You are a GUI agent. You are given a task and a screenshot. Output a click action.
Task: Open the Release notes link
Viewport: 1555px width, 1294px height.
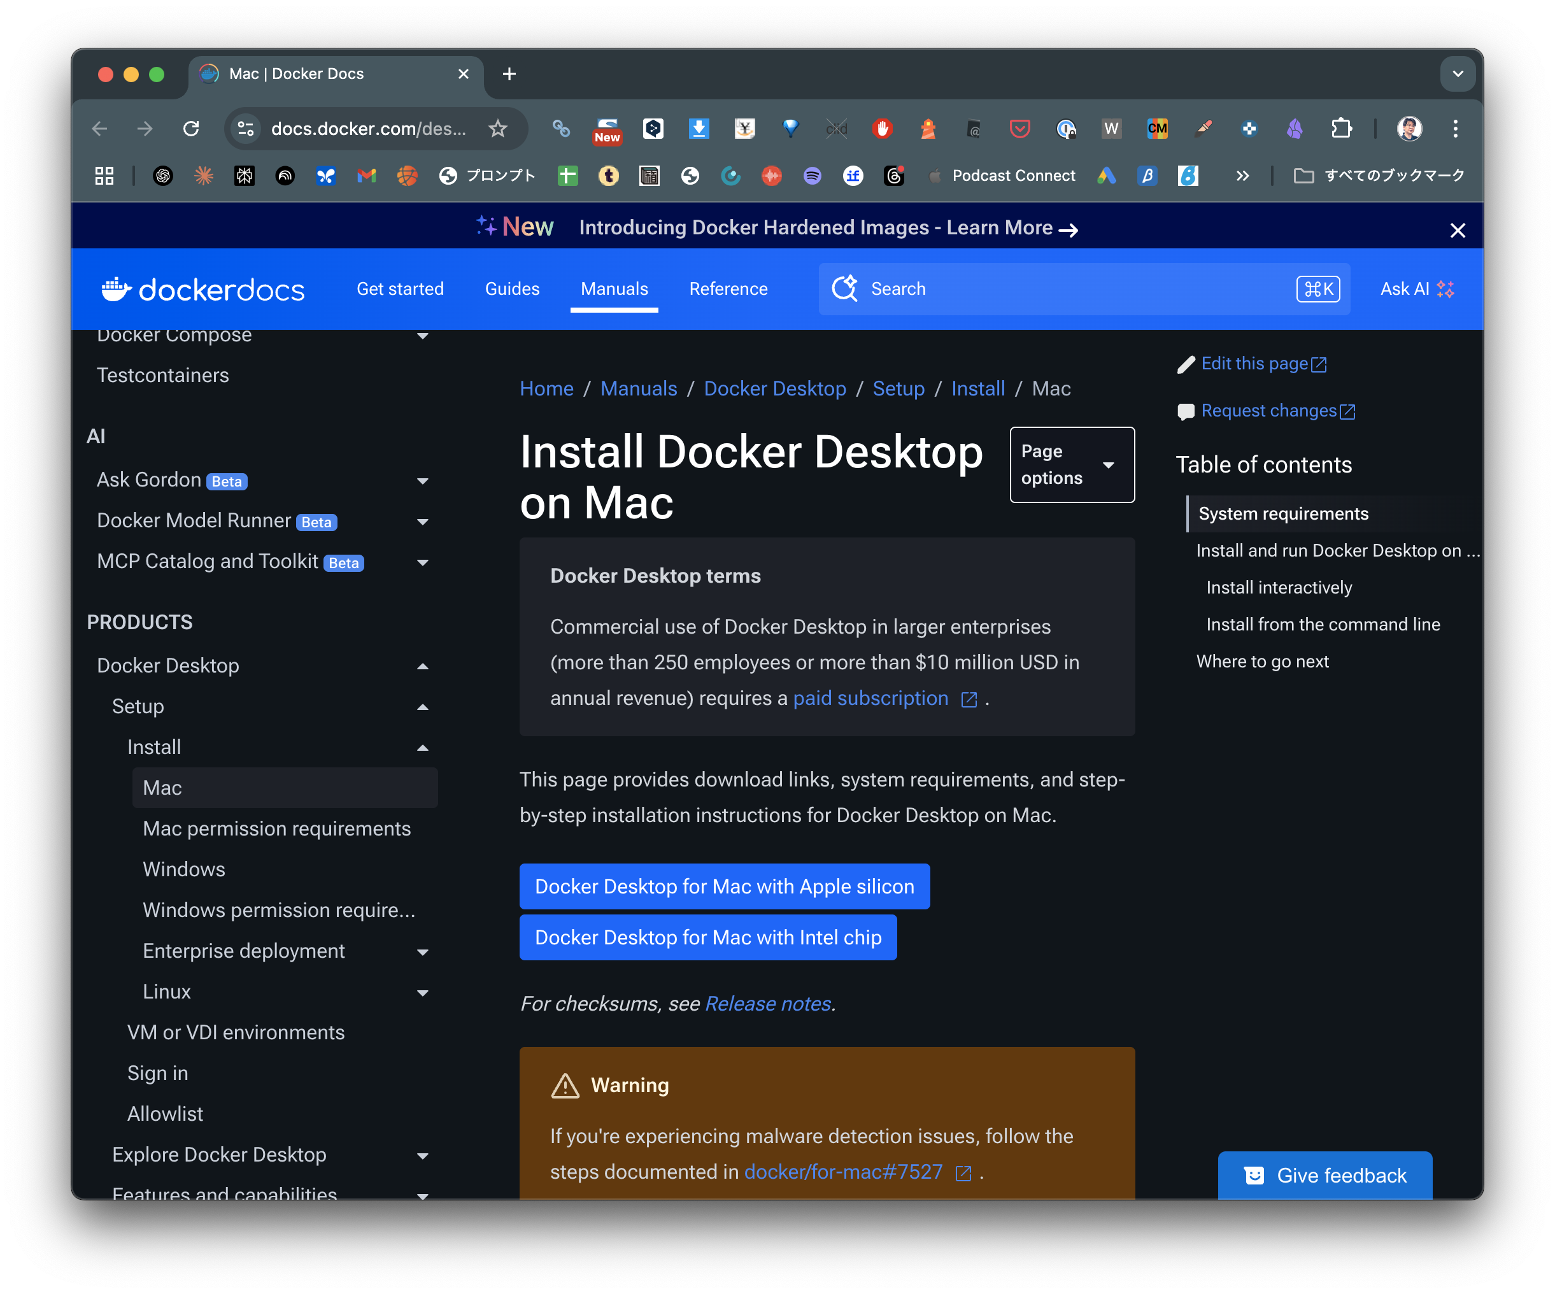pos(767,1004)
